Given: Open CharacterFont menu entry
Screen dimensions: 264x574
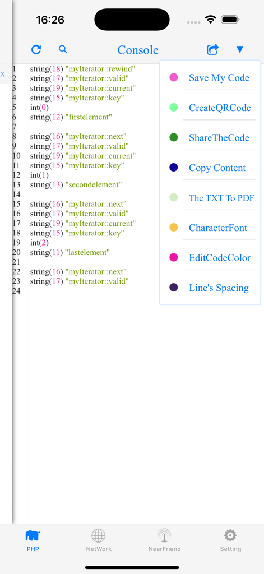Looking at the screenshot, I should pyautogui.click(x=218, y=228).
